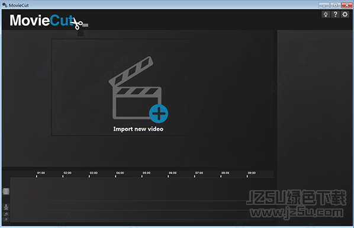Viewport: 354px width, 228px height.
Task: Open settings via the gear icon
Action: click(x=345, y=14)
